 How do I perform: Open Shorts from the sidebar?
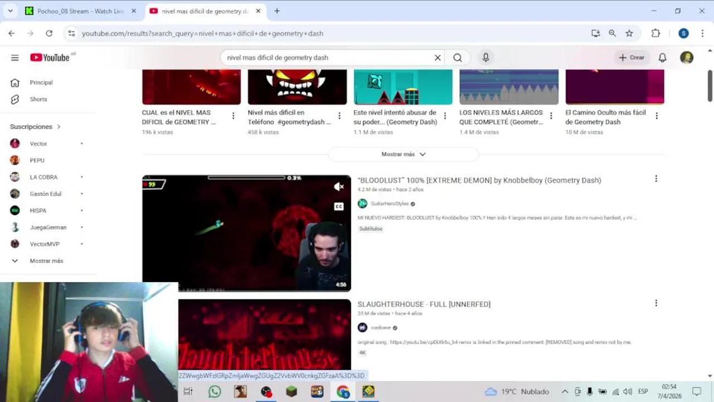38,99
